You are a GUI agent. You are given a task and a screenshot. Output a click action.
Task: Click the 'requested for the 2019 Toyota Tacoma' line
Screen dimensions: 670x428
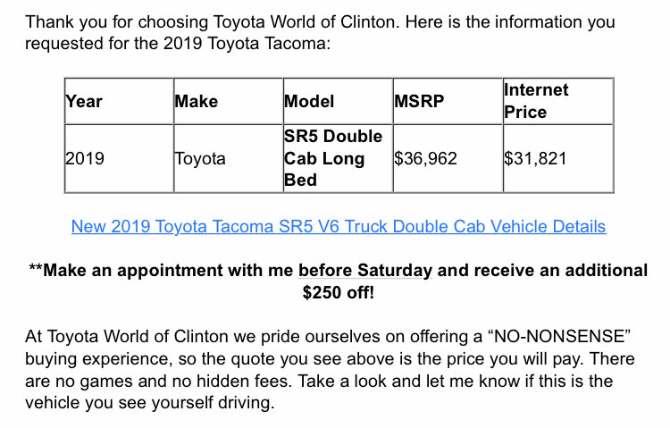[x=178, y=44]
